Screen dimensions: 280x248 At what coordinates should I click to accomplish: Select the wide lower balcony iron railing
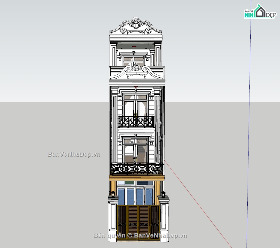coord(137,169)
